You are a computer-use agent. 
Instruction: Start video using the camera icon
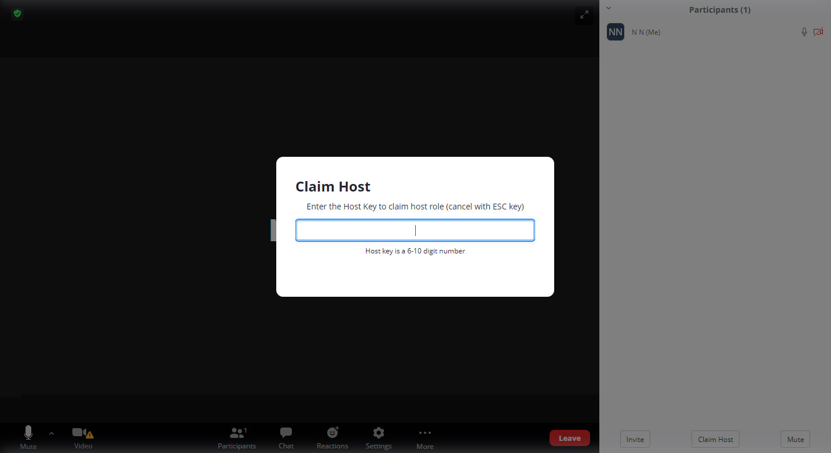pos(83,437)
